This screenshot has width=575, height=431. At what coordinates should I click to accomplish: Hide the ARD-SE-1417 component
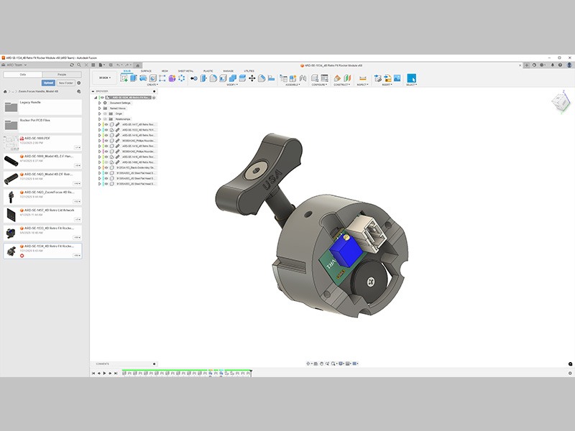pos(106,124)
